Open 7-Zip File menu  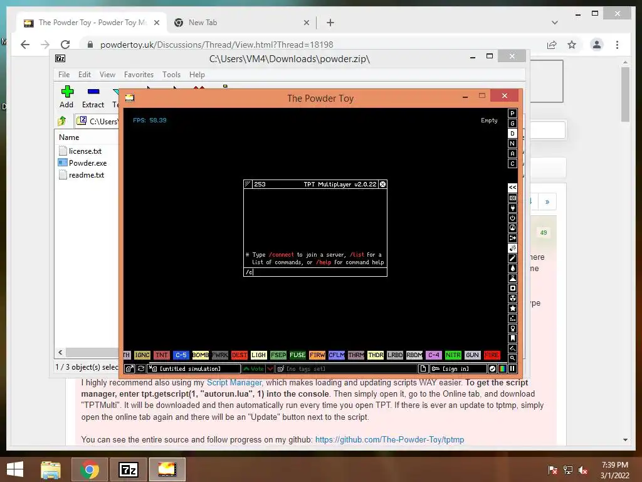(64, 75)
